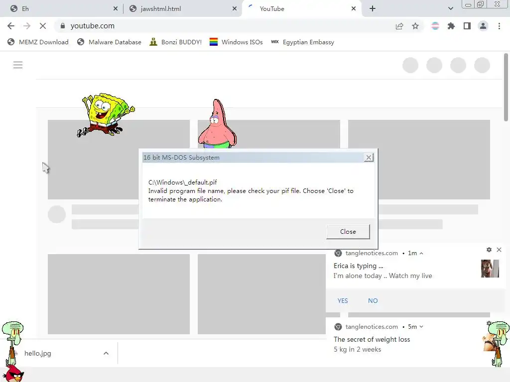Click the red Angry Bird icon

click(x=13, y=374)
